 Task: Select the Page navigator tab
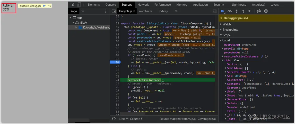point(74,11)
